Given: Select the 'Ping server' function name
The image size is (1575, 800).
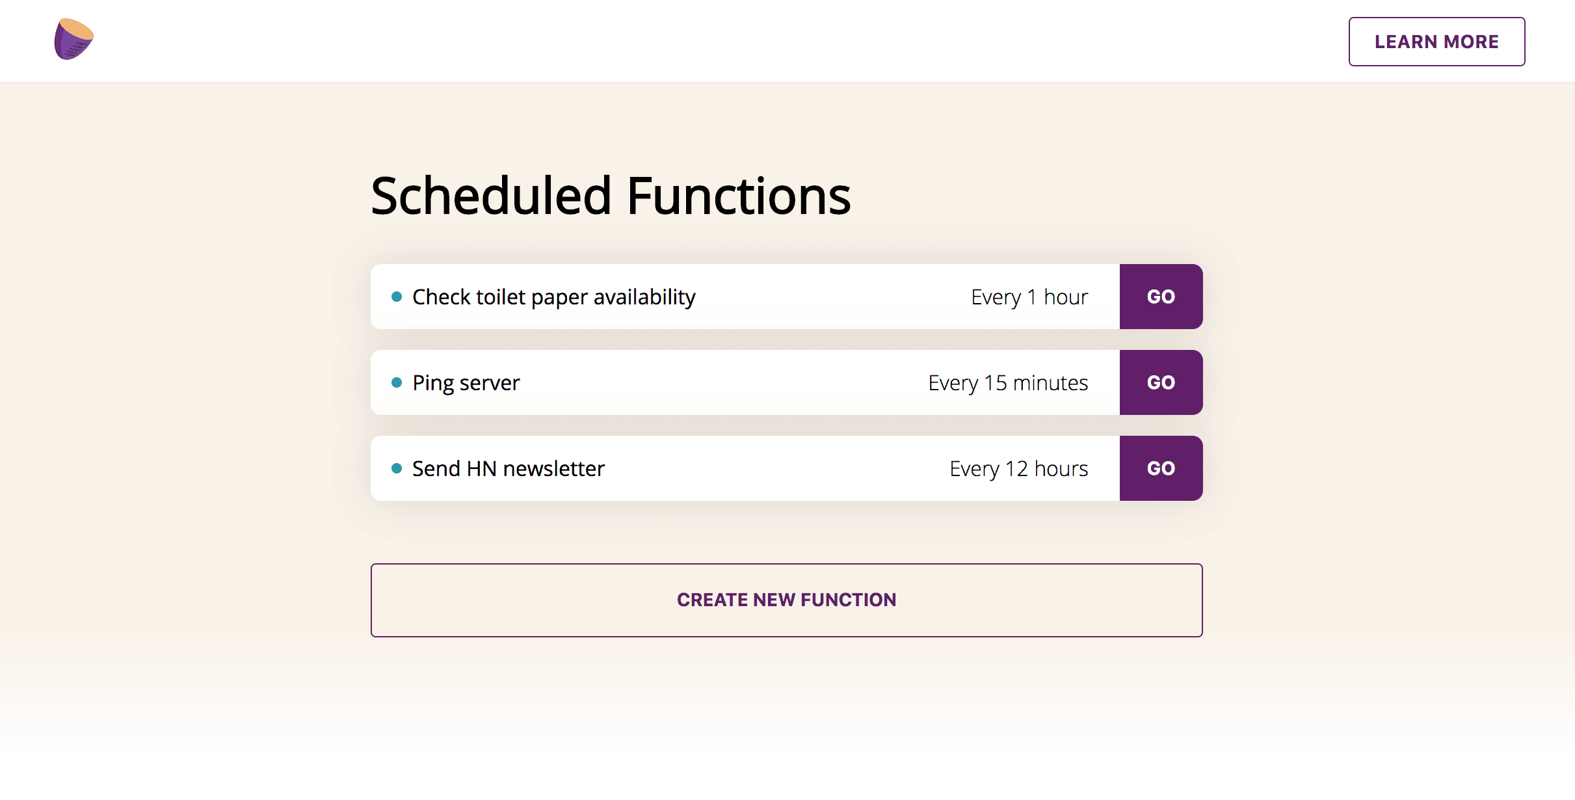Looking at the screenshot, I should point(466,383).
